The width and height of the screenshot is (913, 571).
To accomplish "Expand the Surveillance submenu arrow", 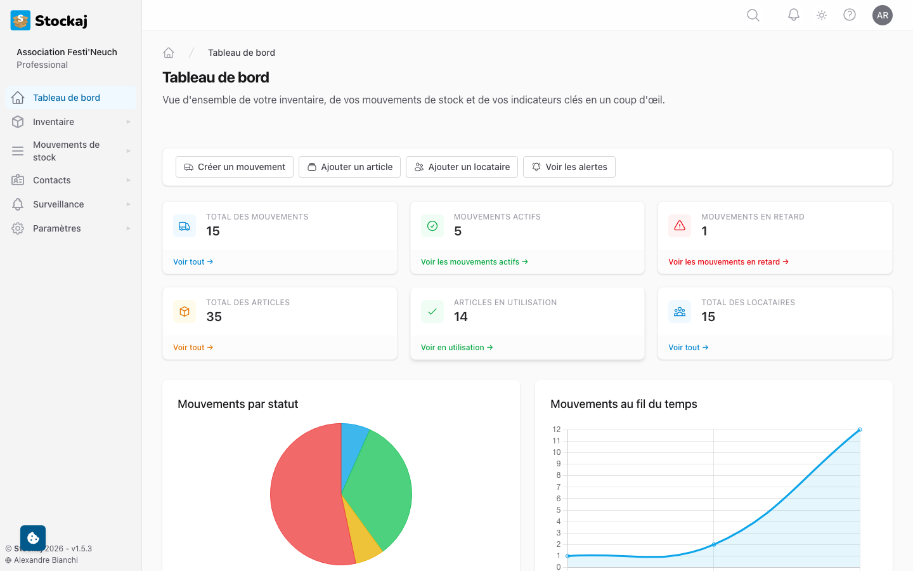I will 128,204.
